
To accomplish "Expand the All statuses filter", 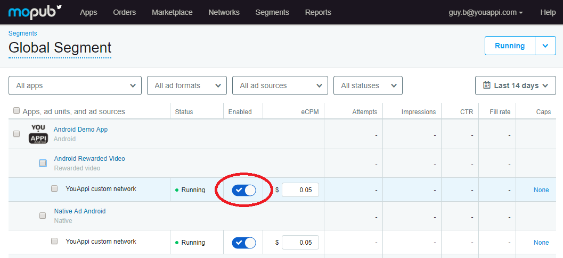I will (x=368, y=85).
